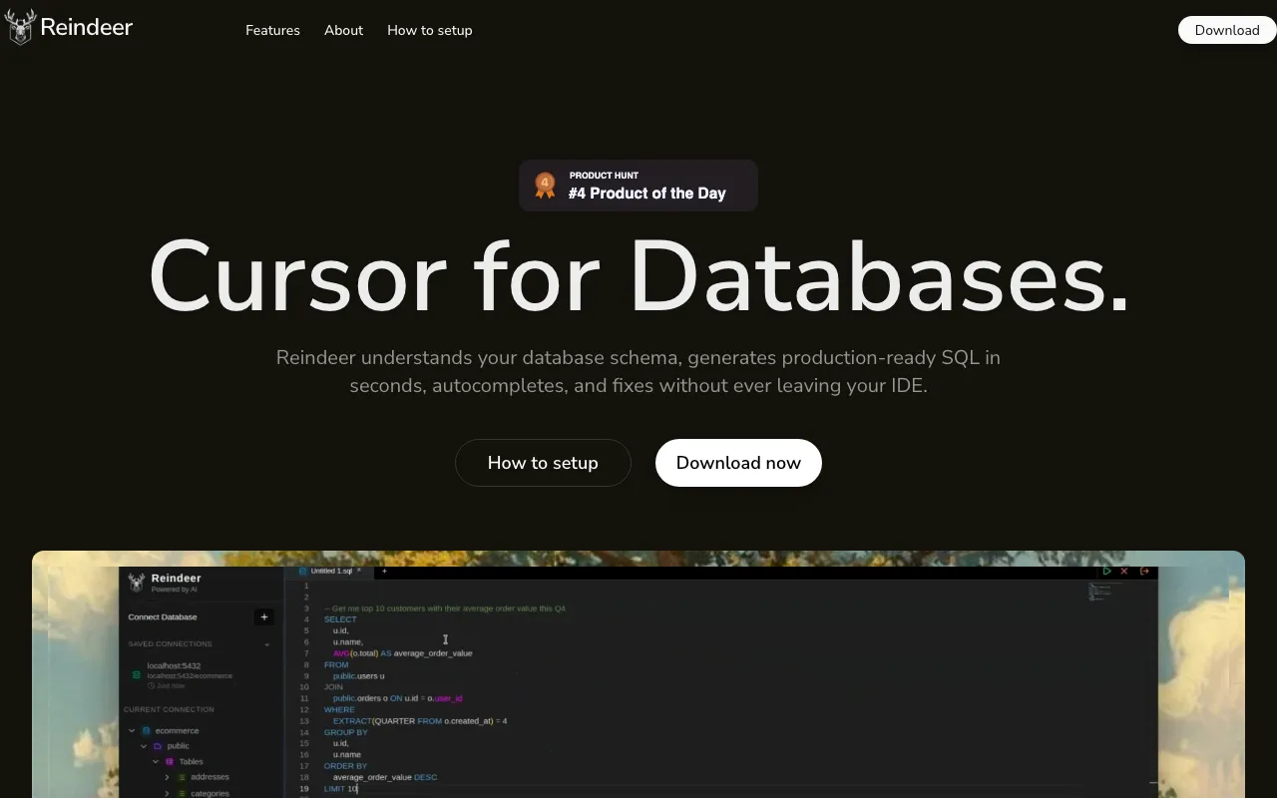Click the GROUP BY keyword line
Viewport: 1277px width, 798px height.
(346, 732)
